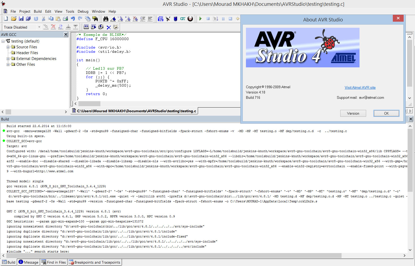This screenshot has width=415, height=266.
Task: Close the Build output panel
Action: point(411,119)
